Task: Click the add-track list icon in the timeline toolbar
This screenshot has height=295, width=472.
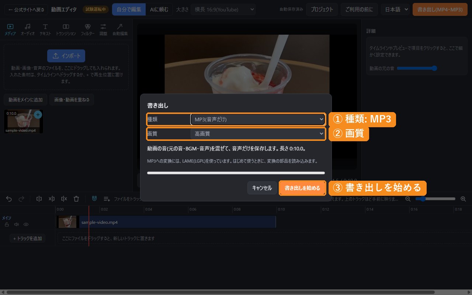Action: click(x=107, y=199)
